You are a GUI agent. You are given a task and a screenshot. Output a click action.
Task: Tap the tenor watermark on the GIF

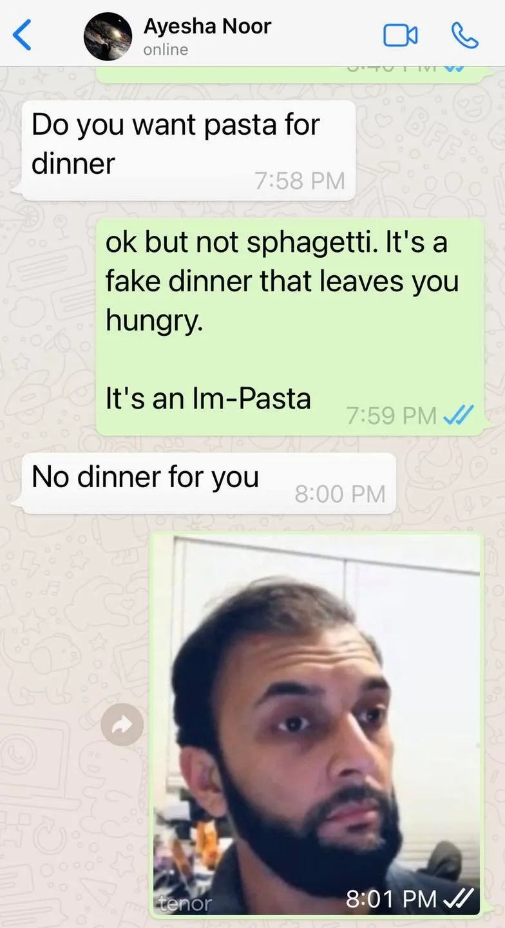click(186, 904)
